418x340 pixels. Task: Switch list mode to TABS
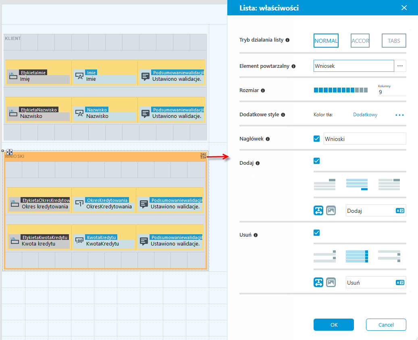point(394,41)
